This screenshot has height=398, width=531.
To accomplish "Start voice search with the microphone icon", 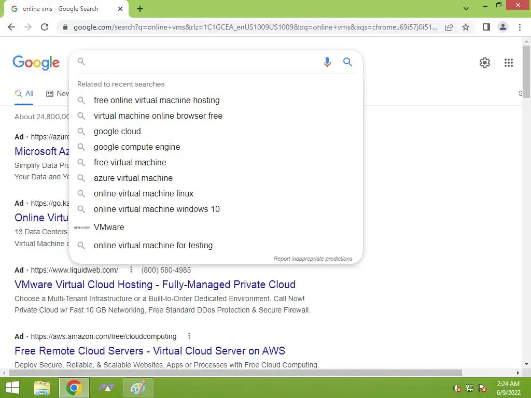I will pos(327,62).
